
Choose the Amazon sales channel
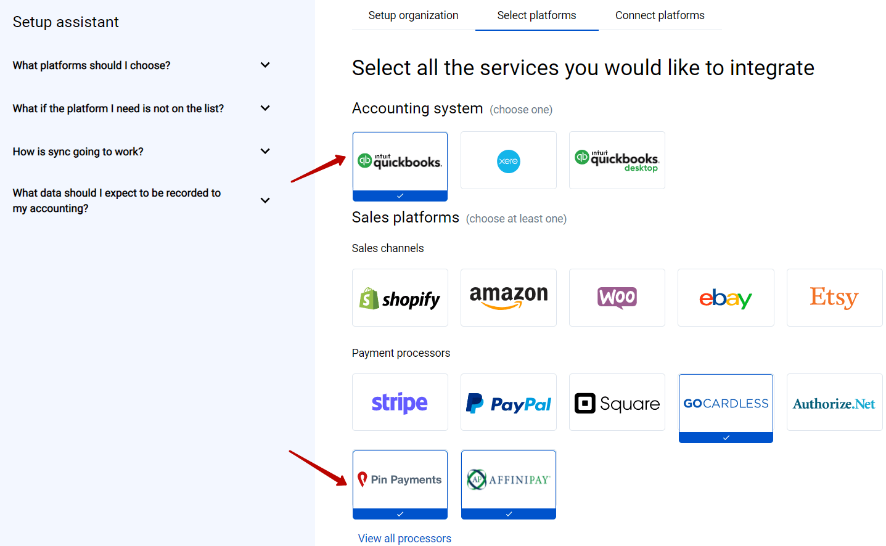coord(508,298)
